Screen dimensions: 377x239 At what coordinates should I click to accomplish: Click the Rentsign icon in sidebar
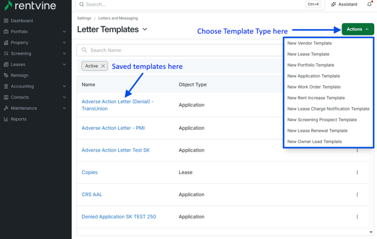click(x=6, y=76)
